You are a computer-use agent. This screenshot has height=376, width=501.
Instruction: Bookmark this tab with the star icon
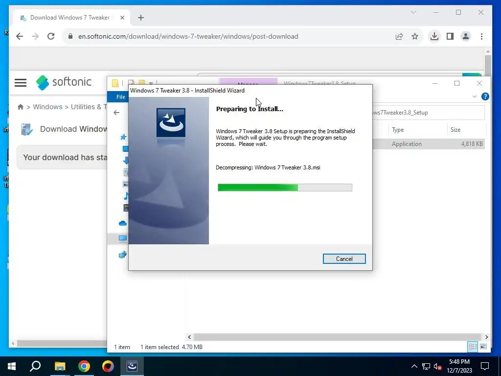[x=415, y=36]
